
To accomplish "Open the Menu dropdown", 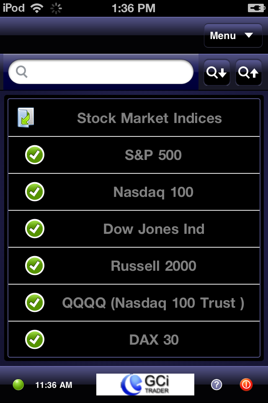I will 233,35.
